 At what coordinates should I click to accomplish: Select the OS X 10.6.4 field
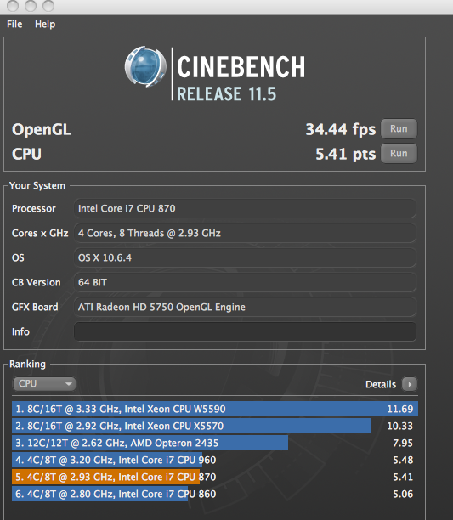(245, 257)
